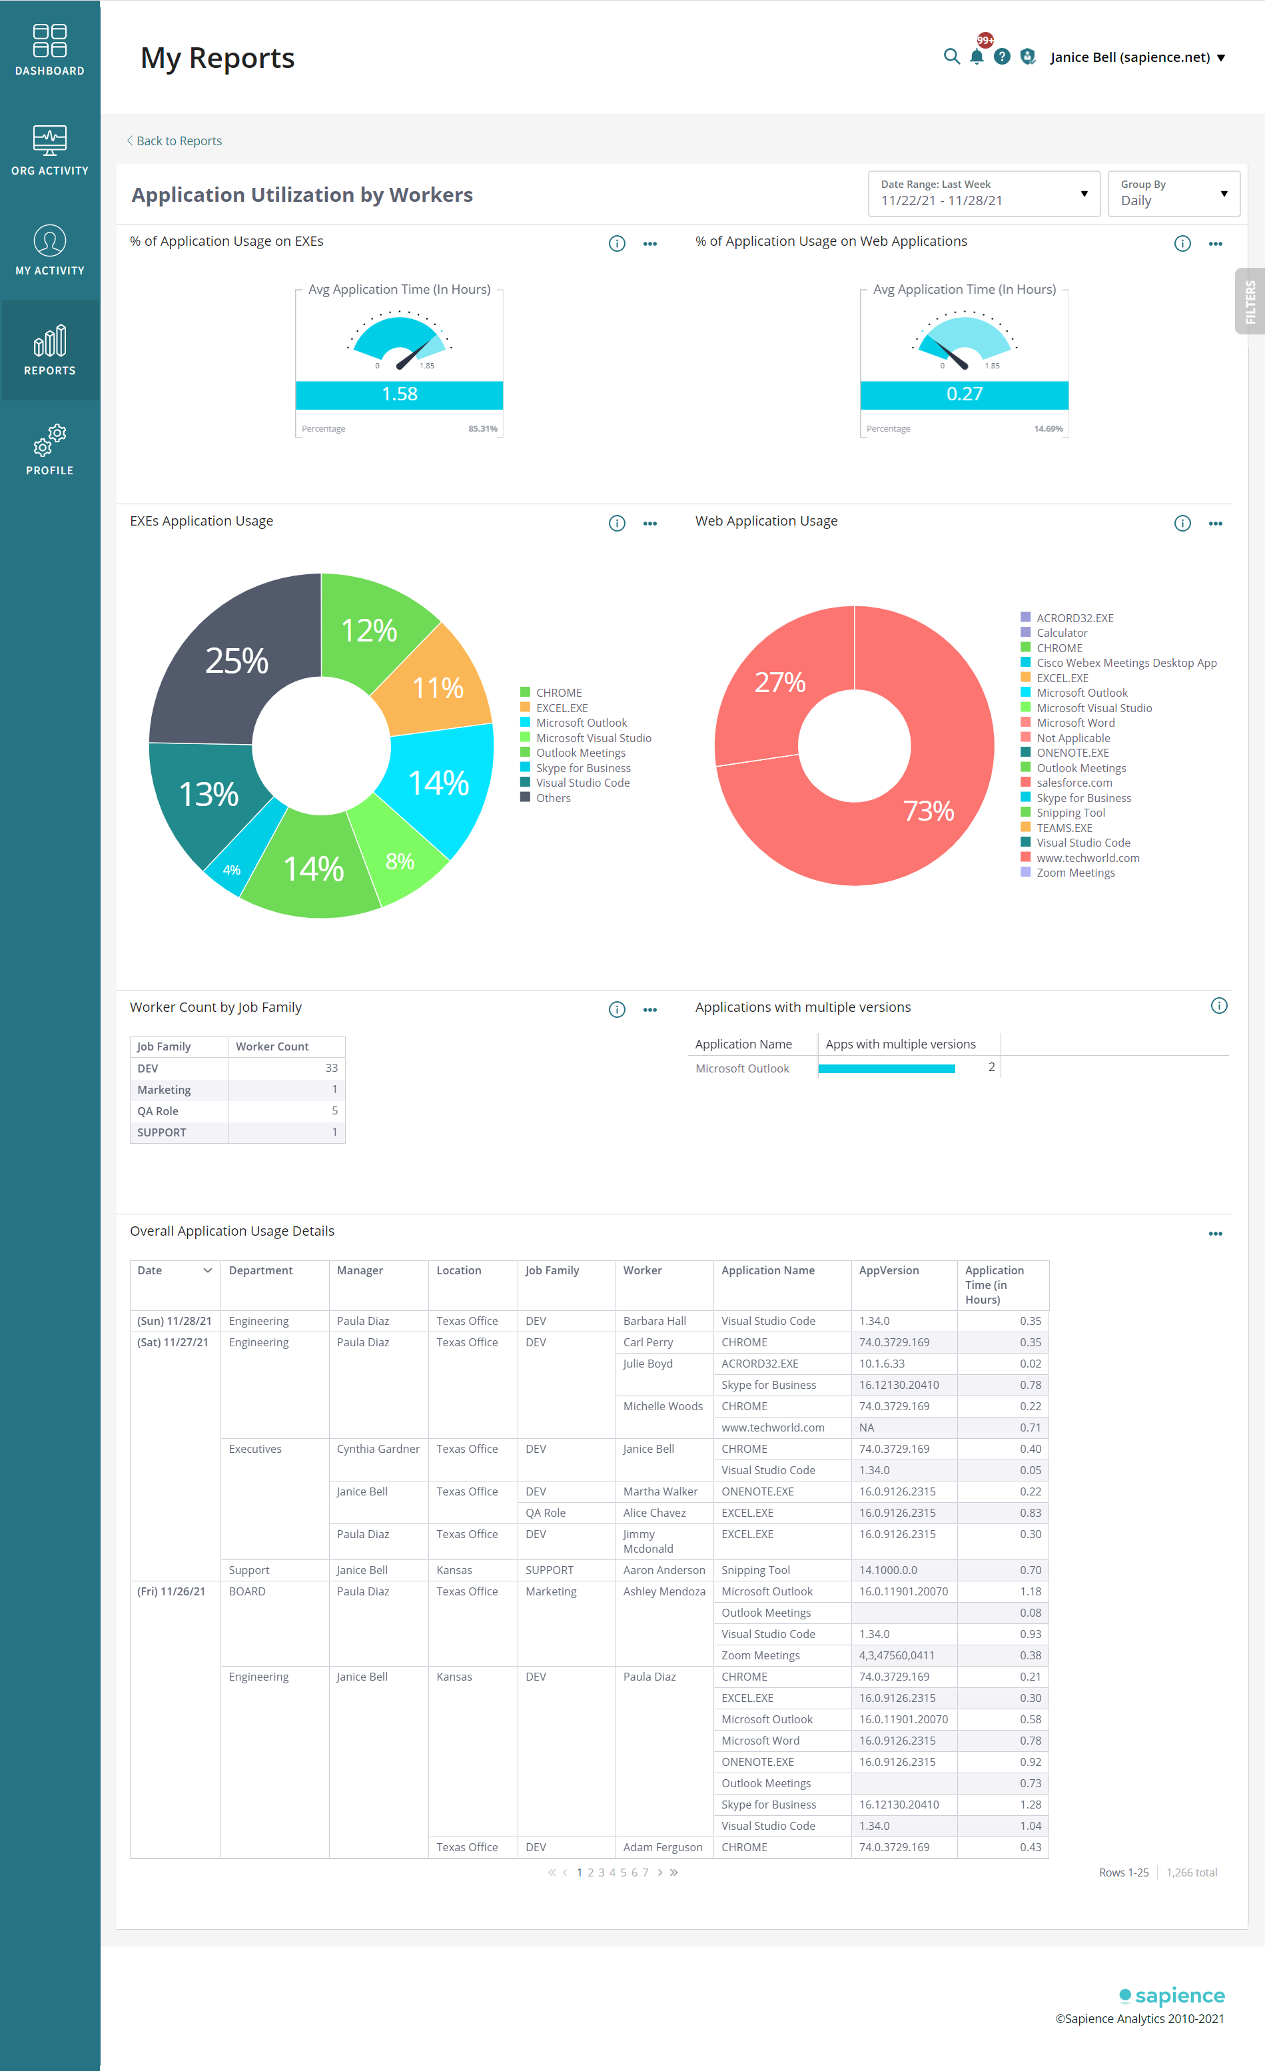Screen dimensions: 1265x2071
Task: Go to previous page arrow
Action: 565,1872
